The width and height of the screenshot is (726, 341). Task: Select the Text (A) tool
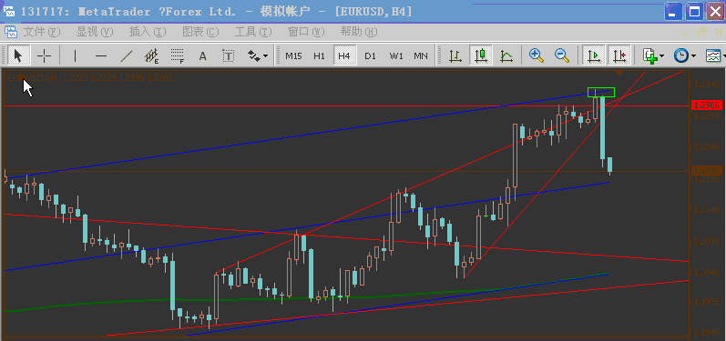pos(202,55)
